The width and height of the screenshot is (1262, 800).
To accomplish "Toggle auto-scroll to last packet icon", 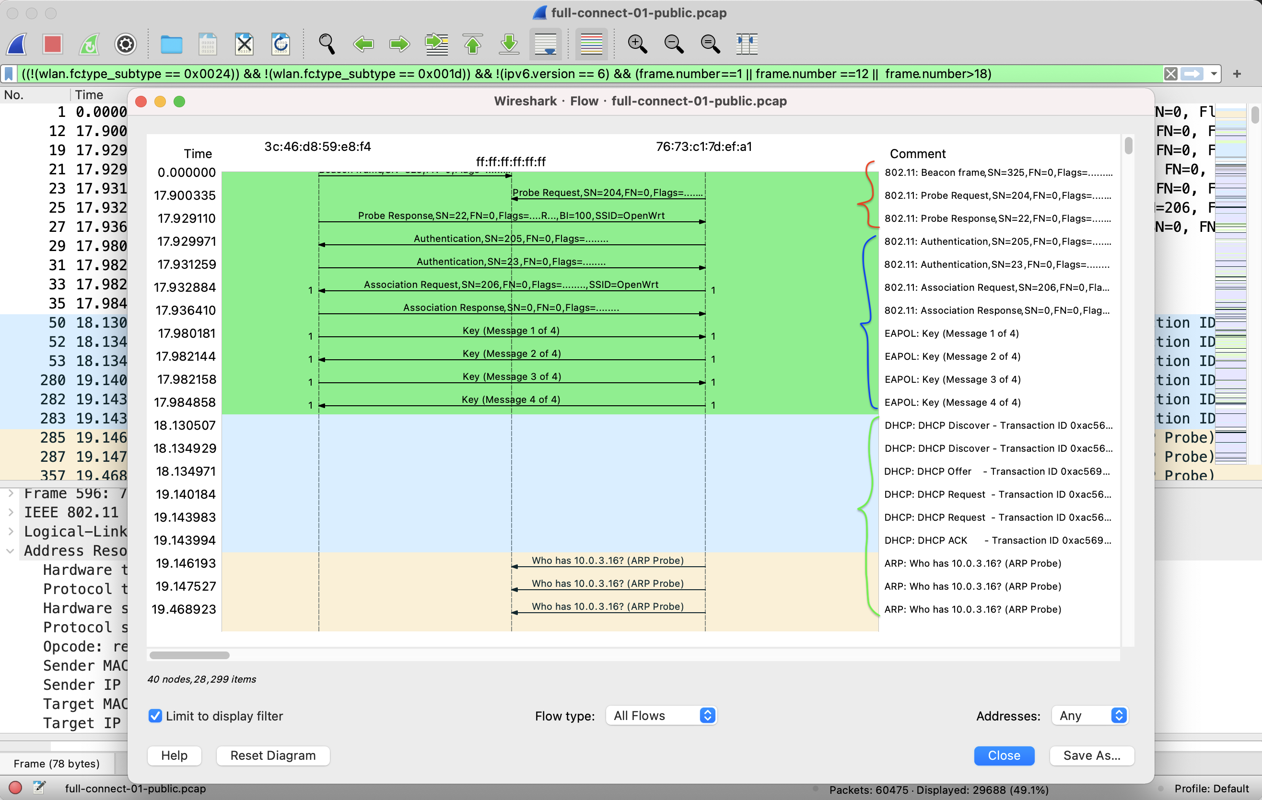I will (546, 44).
